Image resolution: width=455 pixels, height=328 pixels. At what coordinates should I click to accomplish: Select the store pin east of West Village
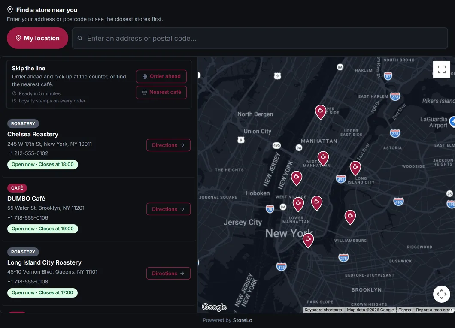tap(317, 203)
